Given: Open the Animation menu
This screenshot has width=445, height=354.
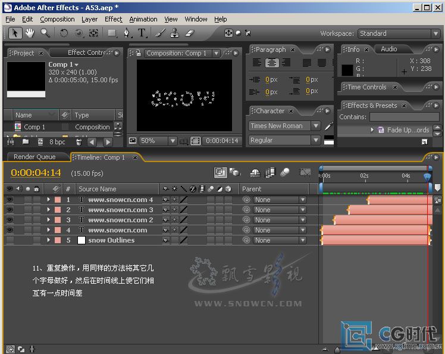Looking at the screenshot, I should tap(143, 19).
